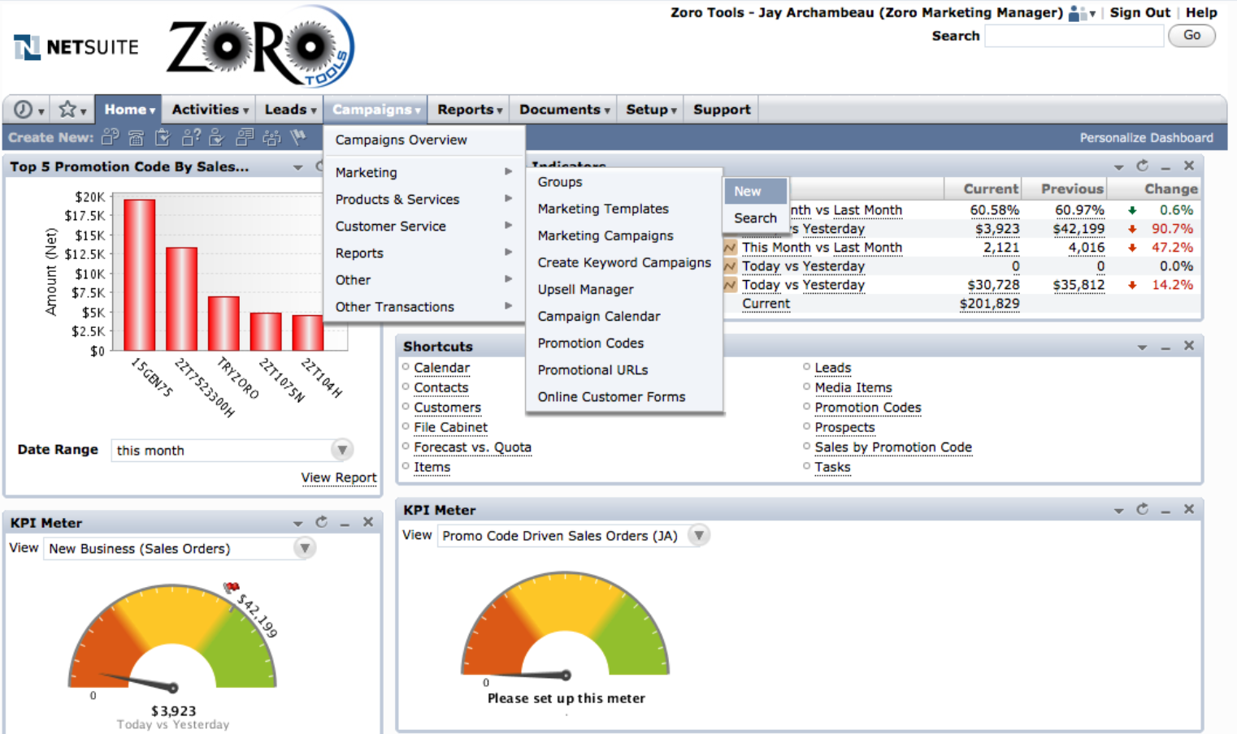Click the Create New speech-bubble icon
The image size is (1237, 734).
tap(111, 137)
